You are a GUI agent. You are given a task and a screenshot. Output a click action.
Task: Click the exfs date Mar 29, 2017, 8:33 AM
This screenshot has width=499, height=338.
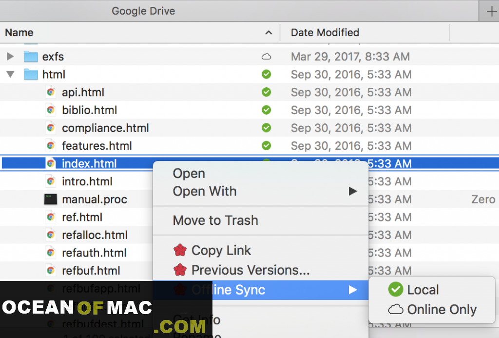pyautogui.click(x=350, y=57)
